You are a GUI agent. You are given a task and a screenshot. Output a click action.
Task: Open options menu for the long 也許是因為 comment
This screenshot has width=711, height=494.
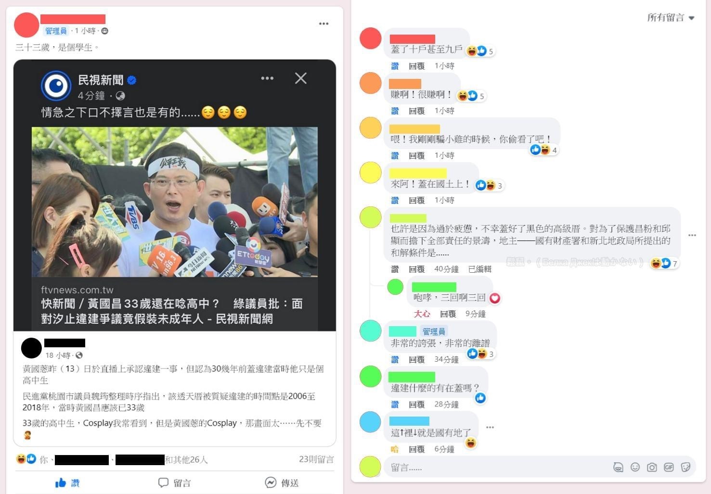(x=692, y=235)
